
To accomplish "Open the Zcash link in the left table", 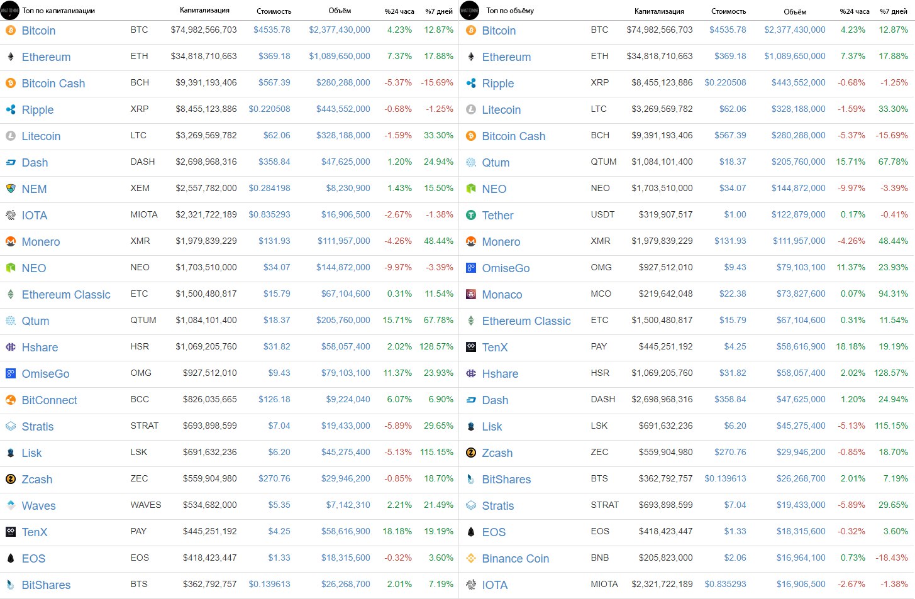I will 37,480.
